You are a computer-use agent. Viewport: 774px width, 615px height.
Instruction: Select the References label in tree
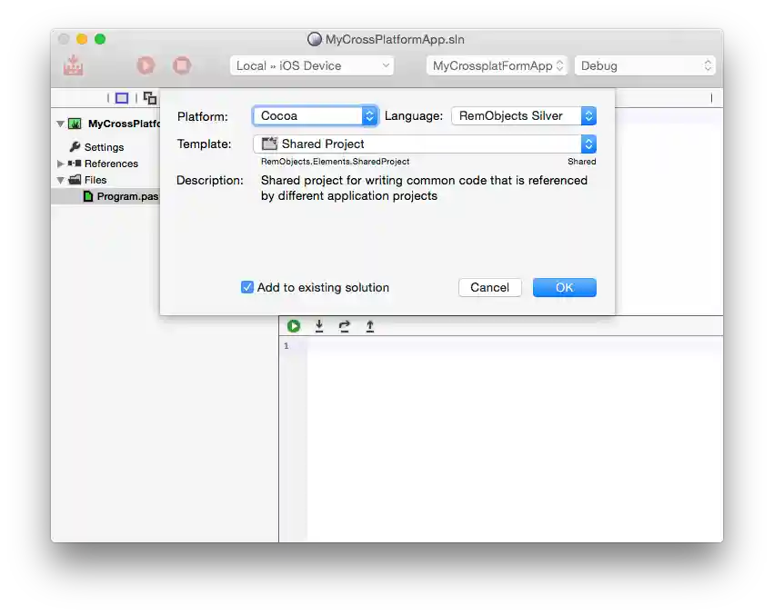pyautogui.click(x=111, y=164)
